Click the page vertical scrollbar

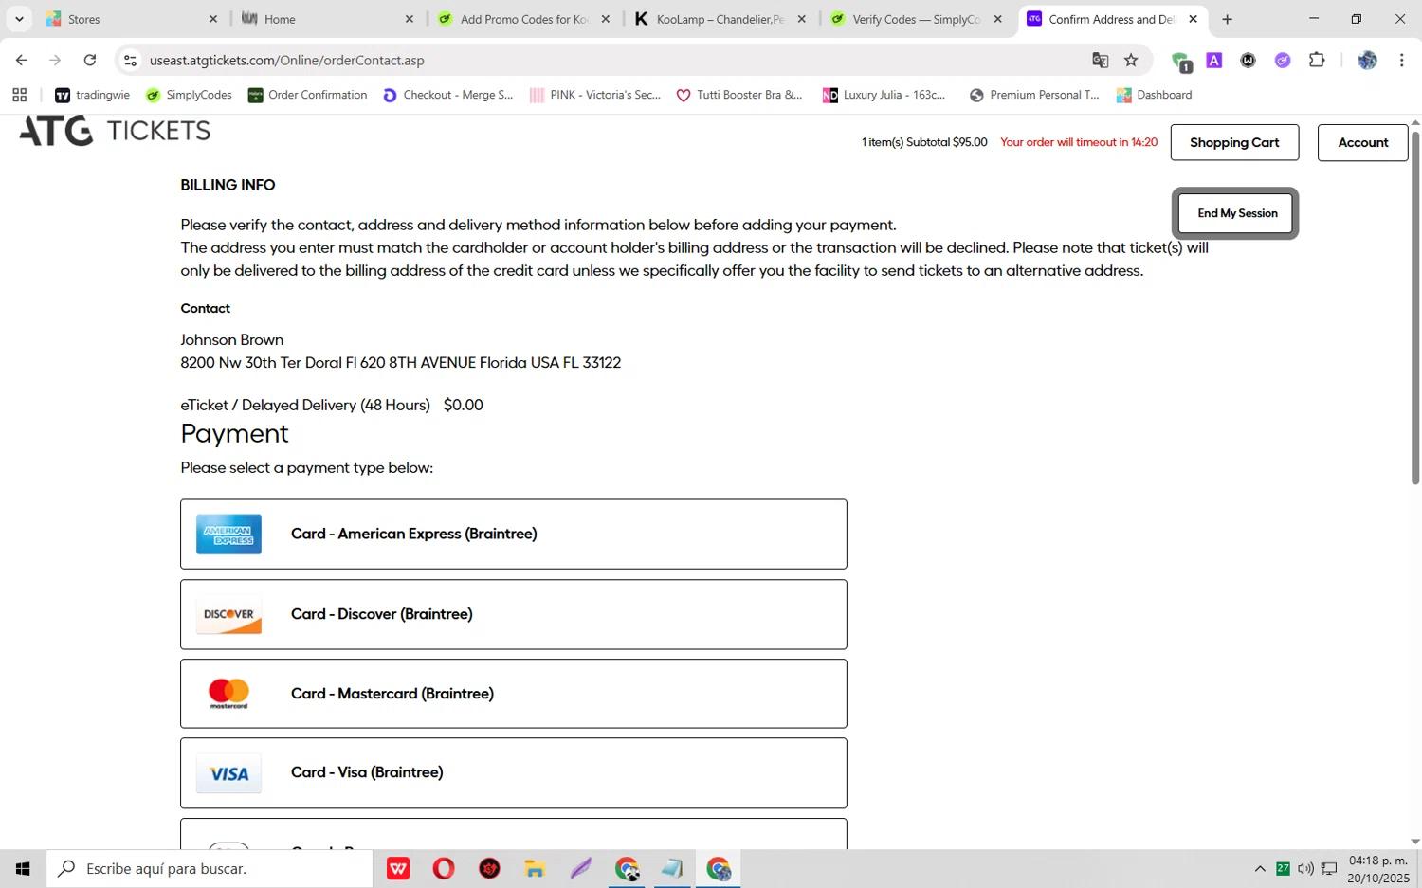[1415, 309]
